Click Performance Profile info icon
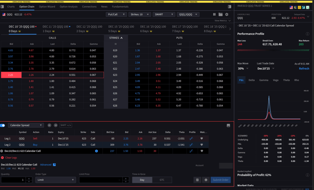This screenshot has width=314, height=190. (x=307, y=34)
